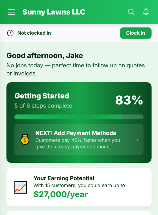Click the No jobs today message
Screen dimensions: 158x215
[x=76, y=69]
